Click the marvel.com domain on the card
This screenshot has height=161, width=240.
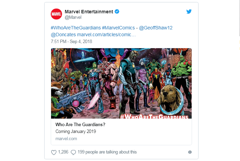click(66, 138)
